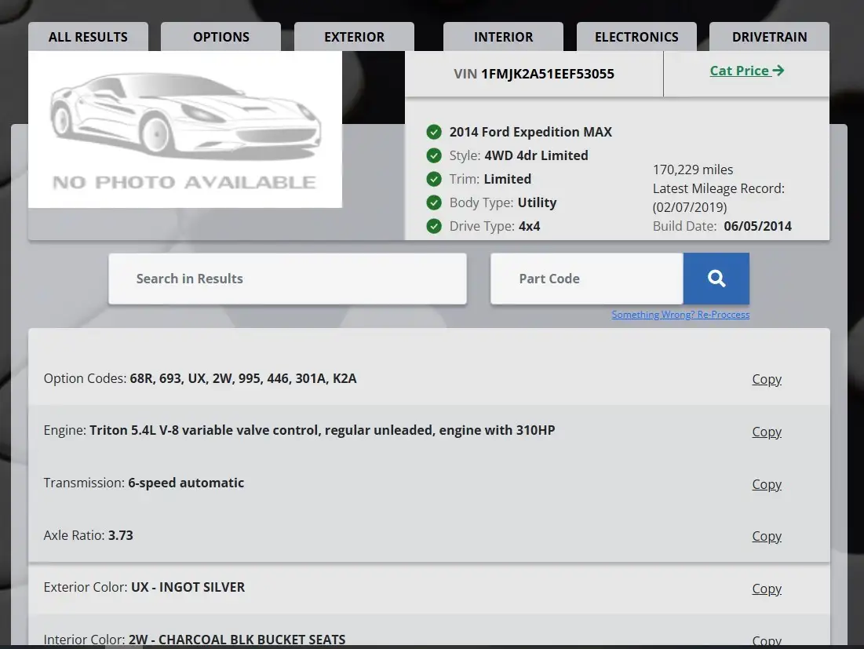Copy the Engine description
864x649 pixels.
tap(767, 432)
